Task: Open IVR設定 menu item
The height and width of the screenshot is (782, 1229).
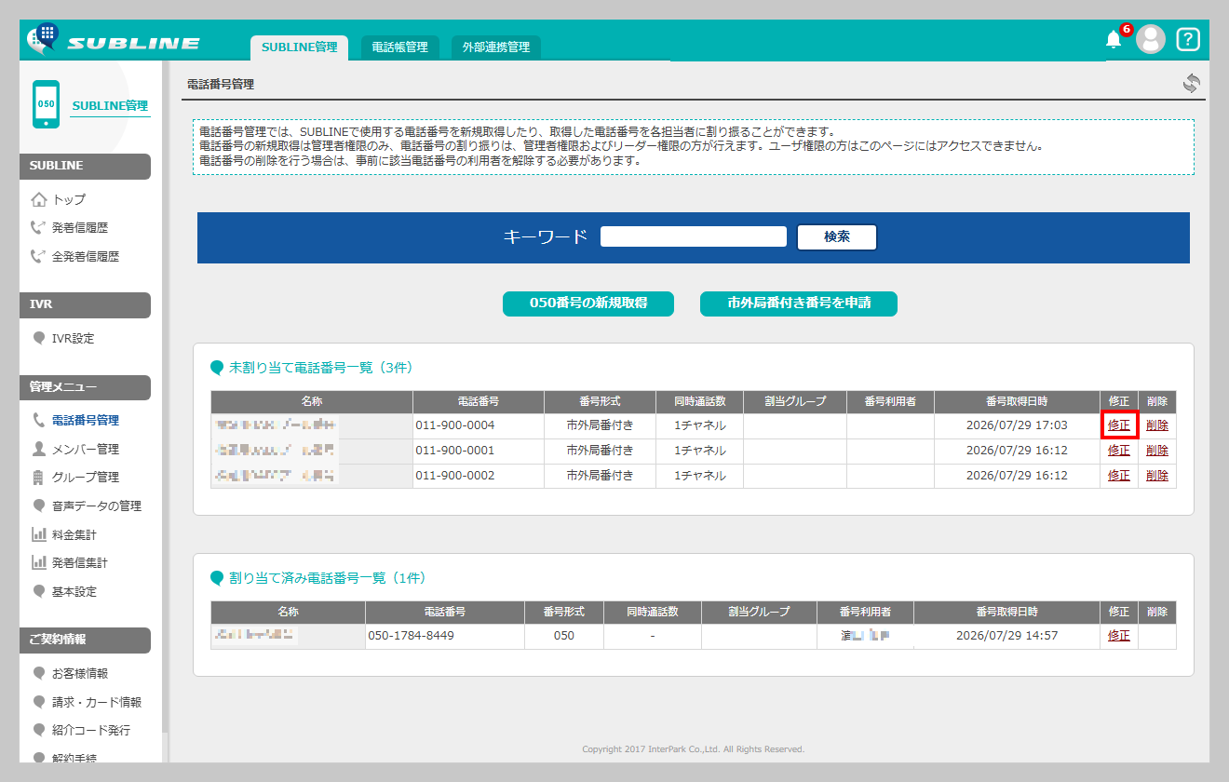Action: click(x=73, y=338)
